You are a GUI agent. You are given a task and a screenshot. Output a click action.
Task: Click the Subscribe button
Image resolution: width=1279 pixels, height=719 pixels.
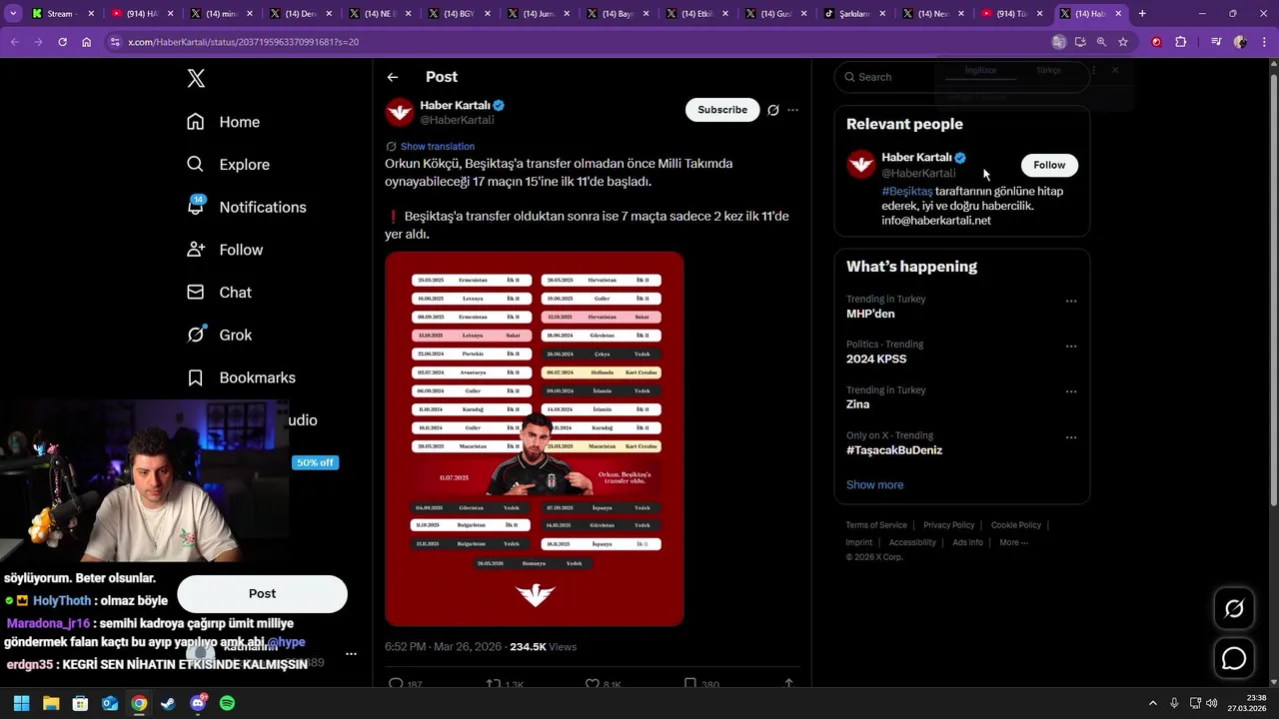click(x=722, y=110)
